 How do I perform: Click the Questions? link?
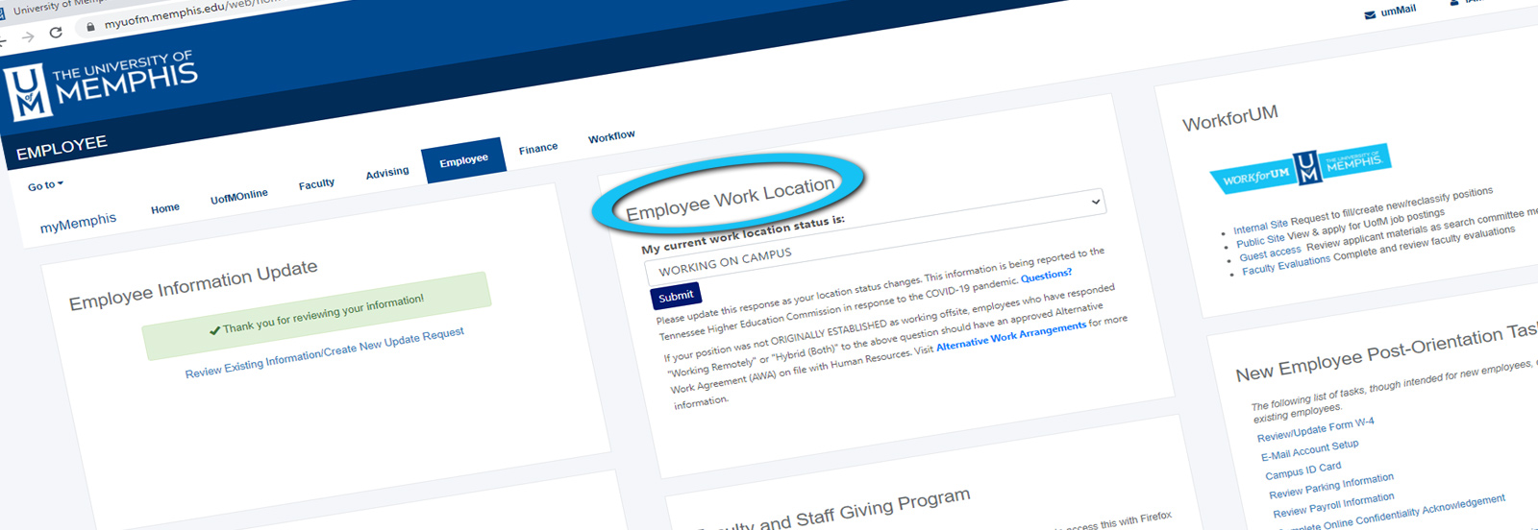[1046, 276]
